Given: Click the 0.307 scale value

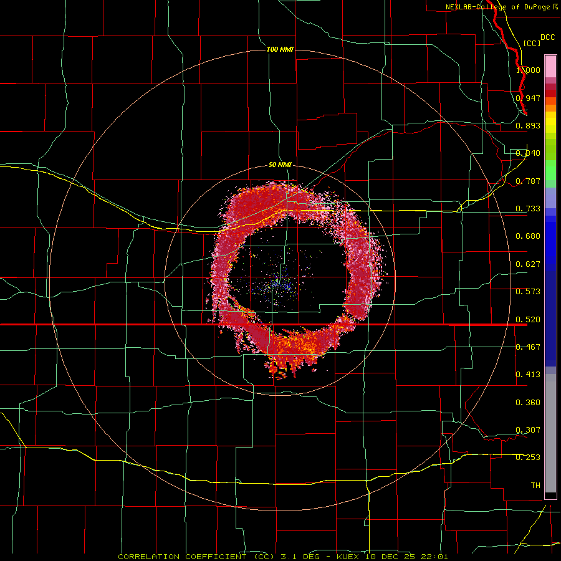Looking at the screenshot, I should 528,430.
